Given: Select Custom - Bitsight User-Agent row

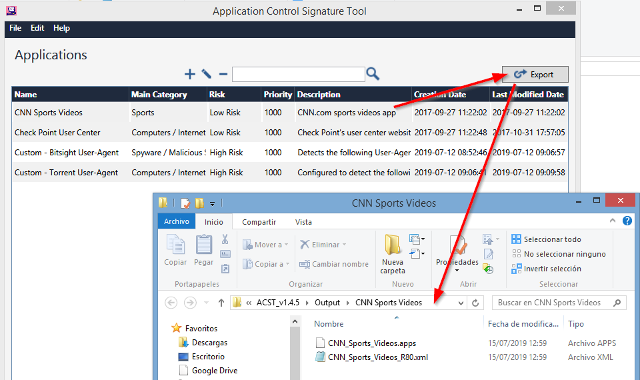Looking at the screenshot, I should [x=290, y=152].
